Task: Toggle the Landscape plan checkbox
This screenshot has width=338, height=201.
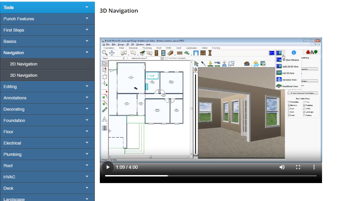Action: tap(304, 112)
